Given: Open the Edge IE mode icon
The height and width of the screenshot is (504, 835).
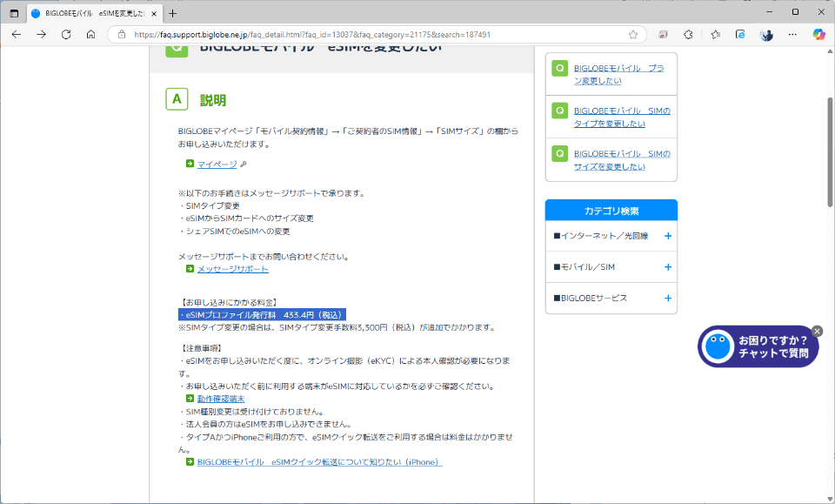Looking at the screenshot, I should [x=740, y=35].
